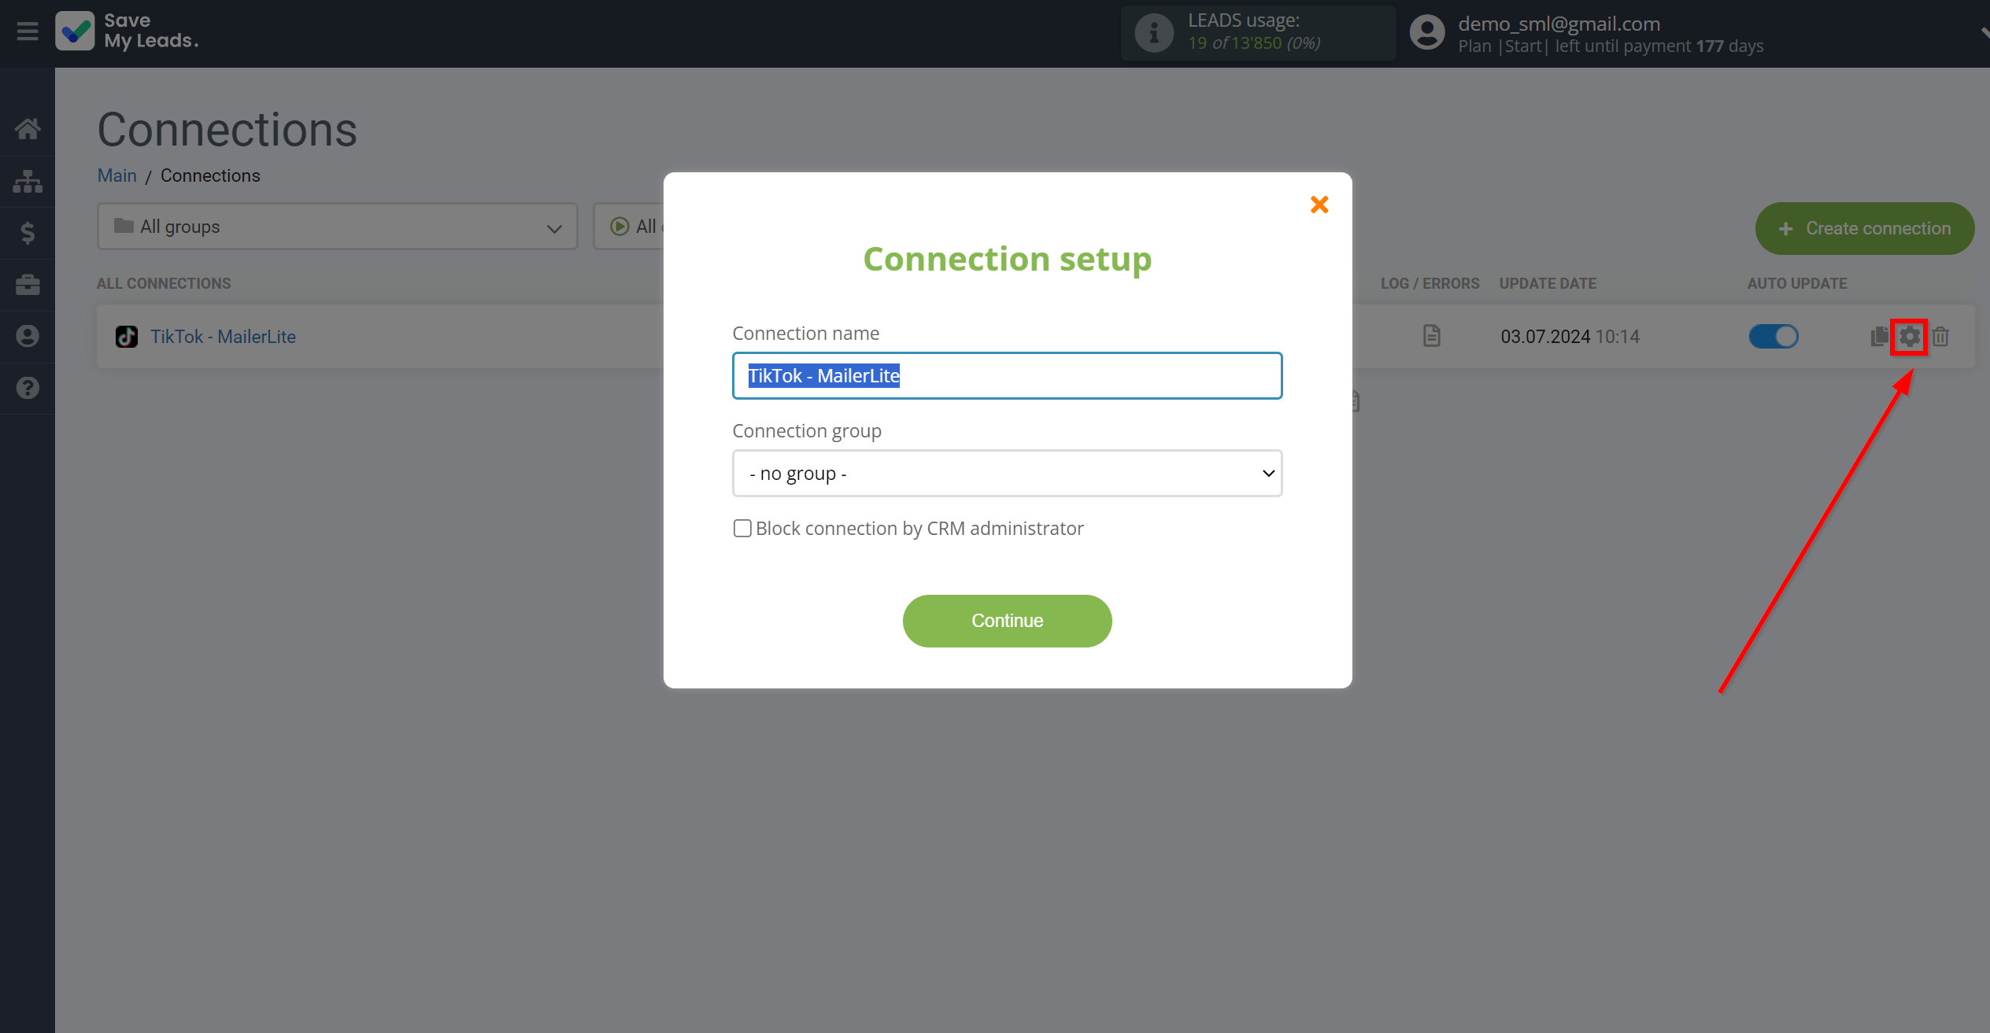
Task: Expand the Connection group dropdown
Action: pyautogui.click(x=1007, y=472)
